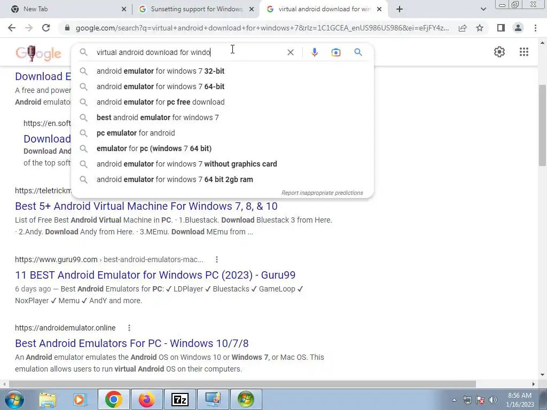Click the Google logo

coord(38,53)
